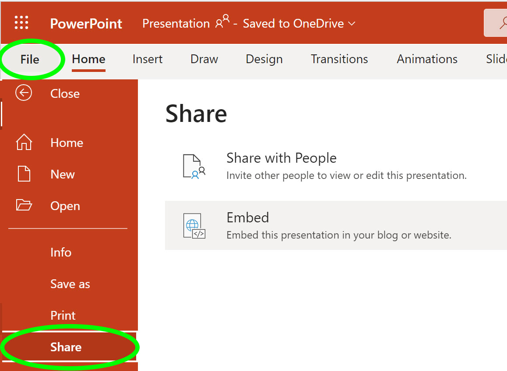The height and width of the screenshot is (371, 507).
Task: Click the PowerPoint app name
Action: click(86, 24)
